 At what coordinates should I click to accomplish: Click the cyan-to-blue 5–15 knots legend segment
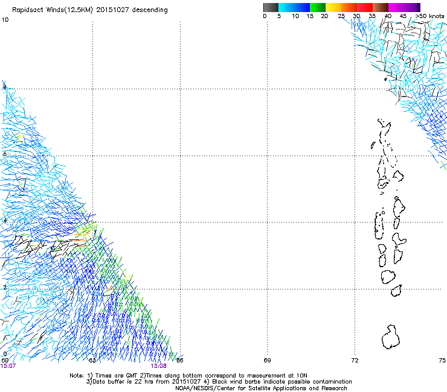pos(294,7)
